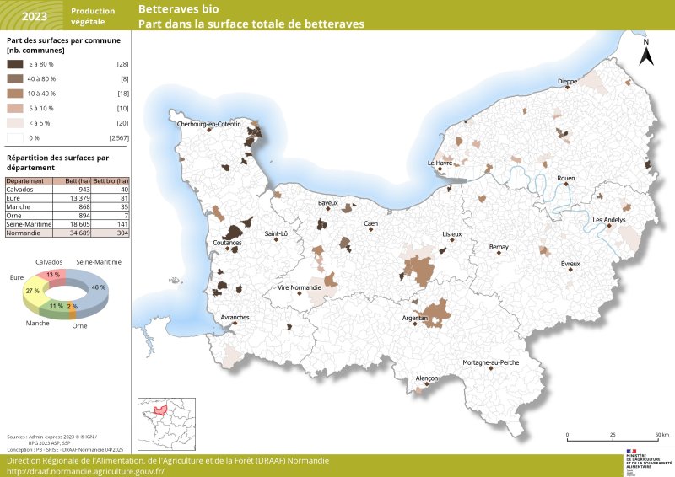This screenshot has width=675, height=477.
Task: Click the Bayeux city label
Action: [x=328, y=203]
